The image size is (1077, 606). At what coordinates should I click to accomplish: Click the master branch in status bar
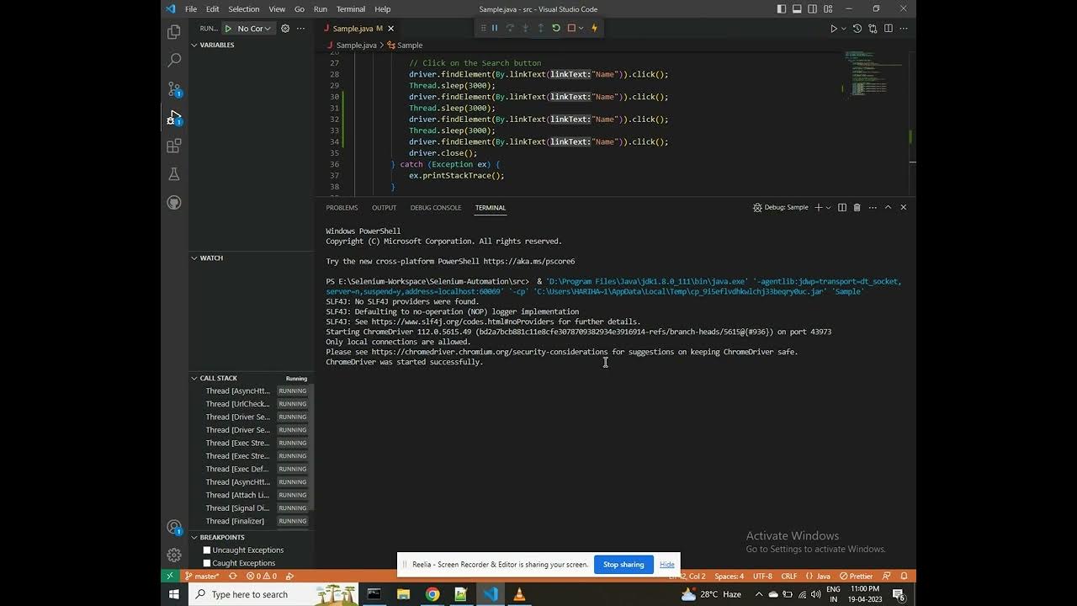coord(201,577)
